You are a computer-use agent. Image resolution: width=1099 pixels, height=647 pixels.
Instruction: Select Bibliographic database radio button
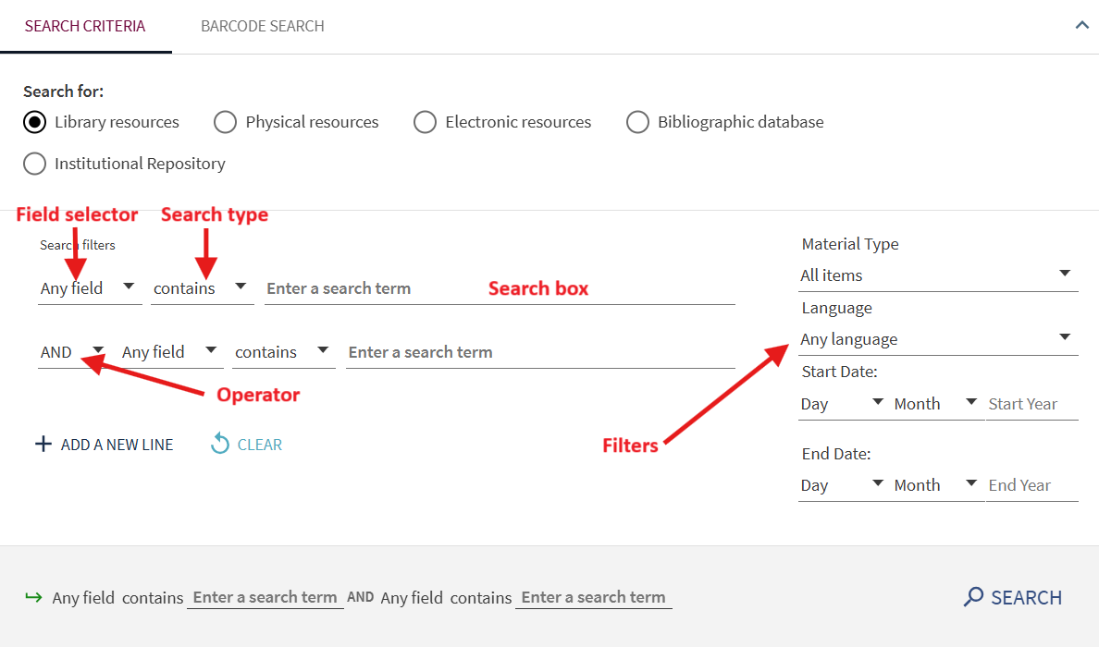click(637, 122)
